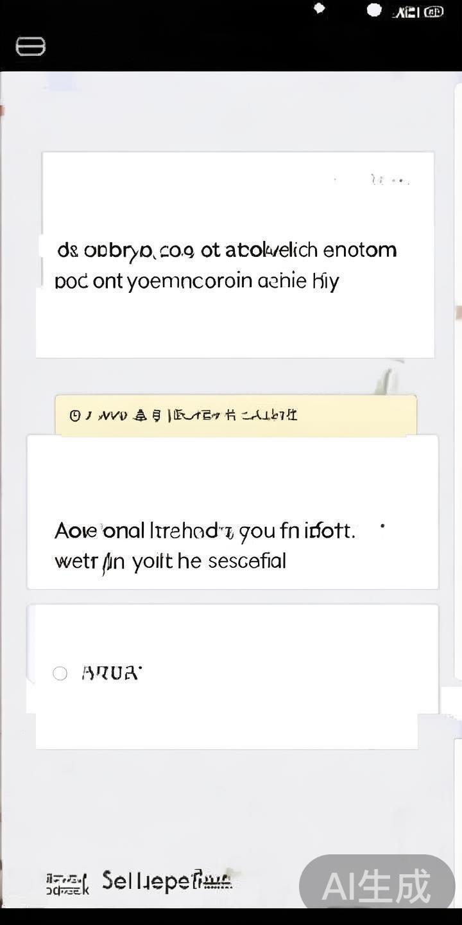
Task: Click the 'wetr' text line in second card
Action: pos(170,561)
